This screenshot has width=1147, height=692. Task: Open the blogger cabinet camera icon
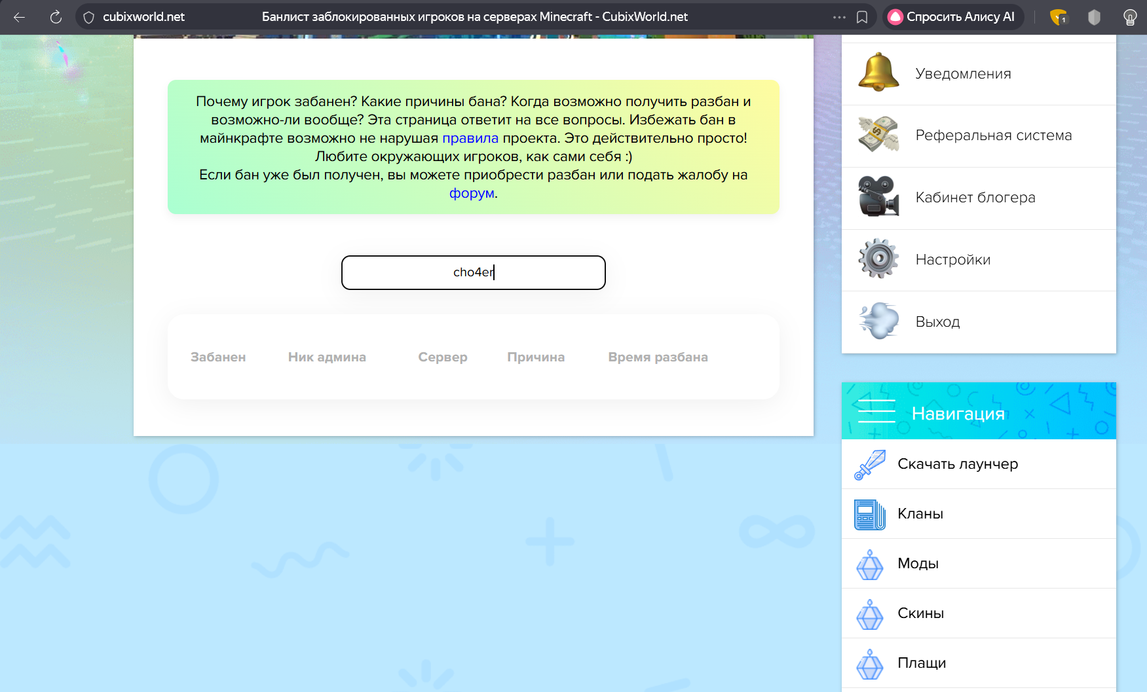pos(878,196)
